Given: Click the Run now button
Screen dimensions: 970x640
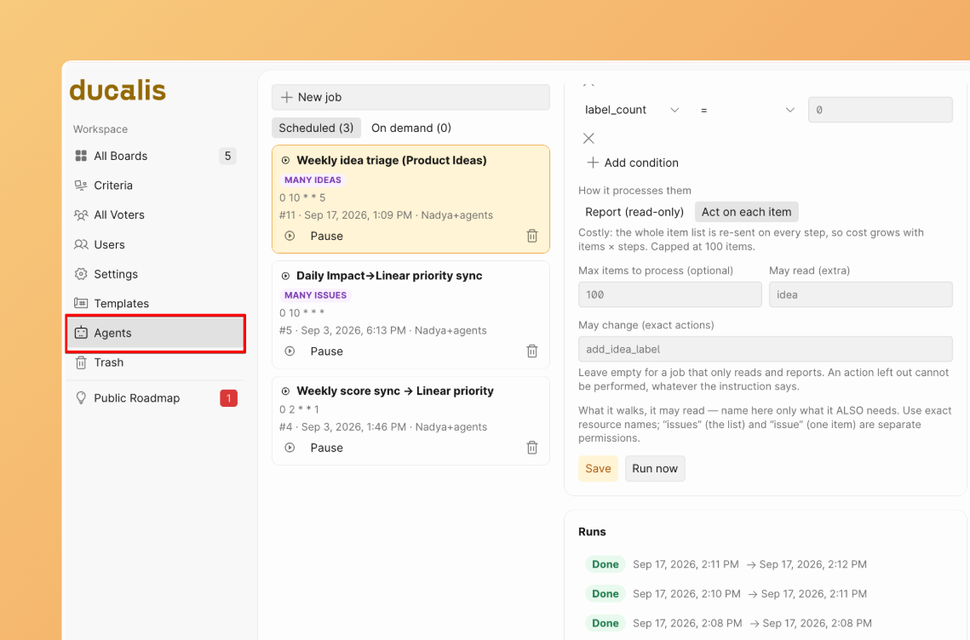Looking at the screenshot, I should [655, 468].
